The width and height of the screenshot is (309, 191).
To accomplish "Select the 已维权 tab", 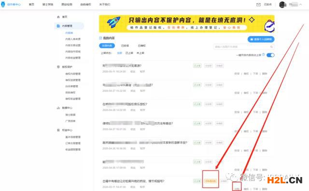I will tap(141, 46).
